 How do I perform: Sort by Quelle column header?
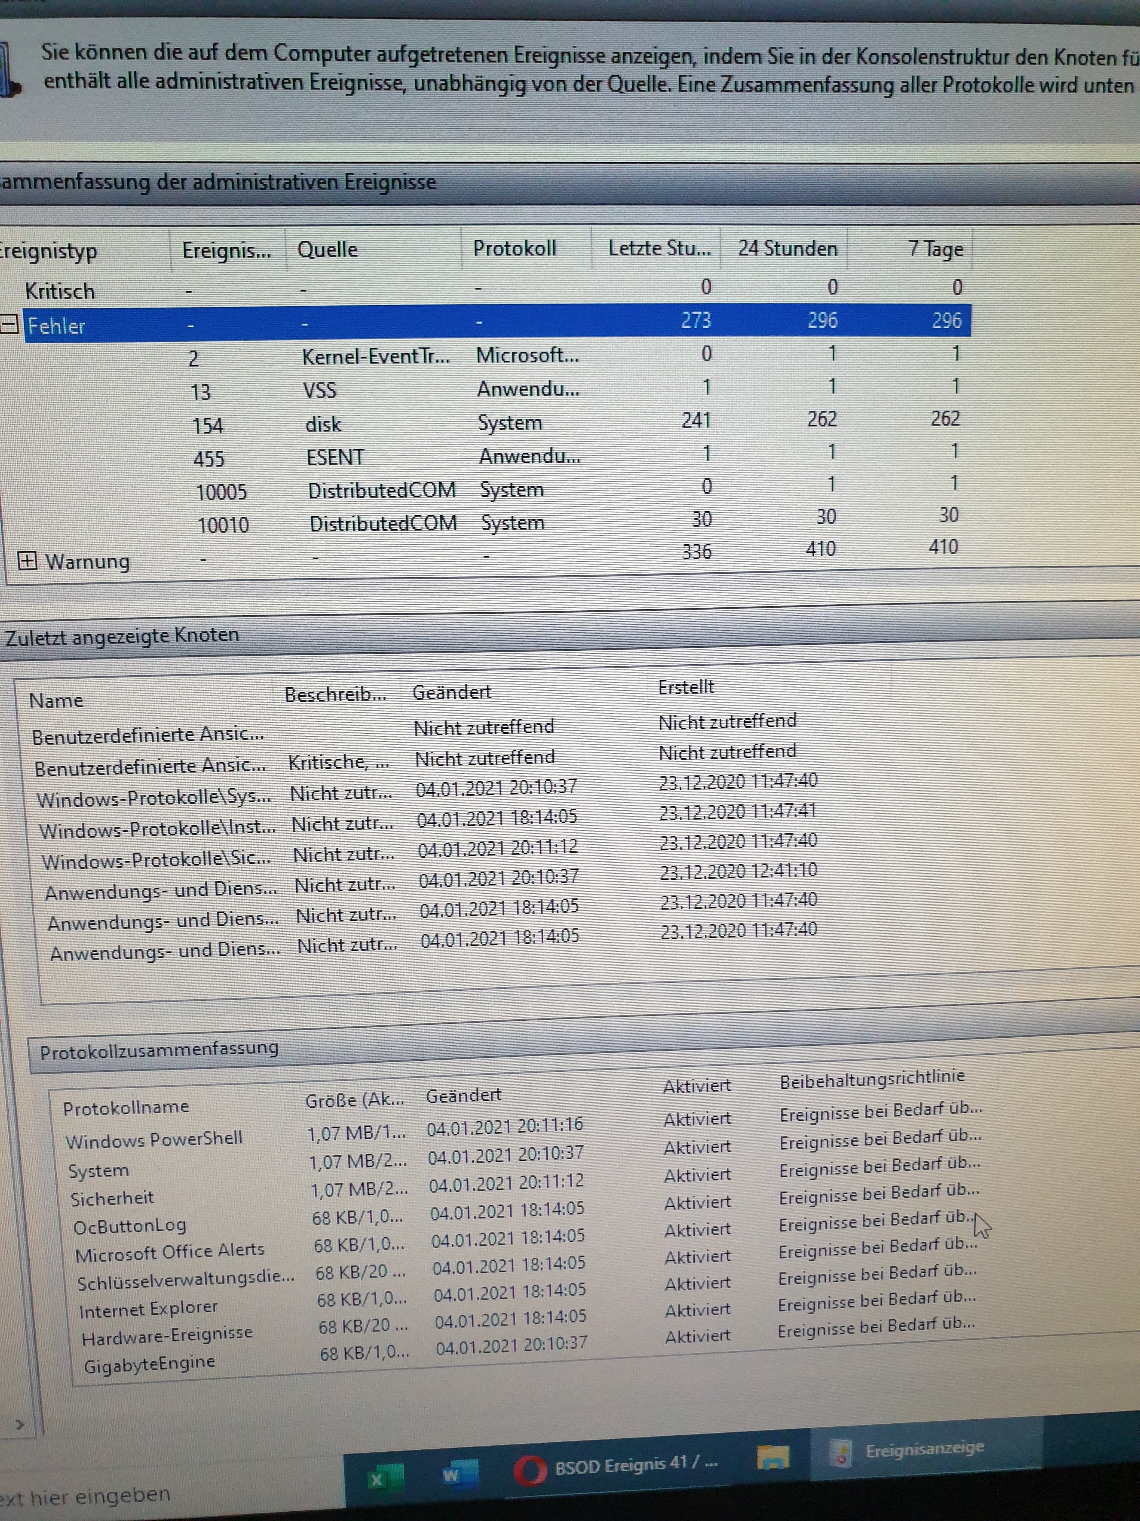coord(327,250)
